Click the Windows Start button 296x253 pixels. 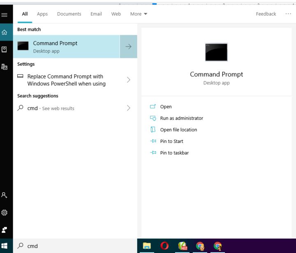point(5,246)
